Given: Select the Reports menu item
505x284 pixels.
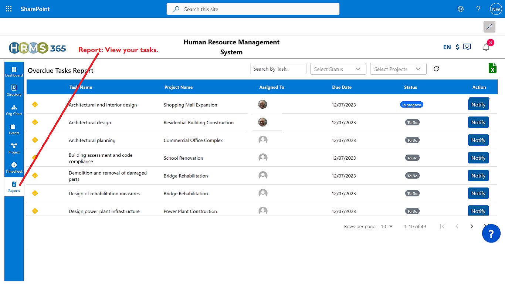Looking at the screenshot, I should (14, 187).
